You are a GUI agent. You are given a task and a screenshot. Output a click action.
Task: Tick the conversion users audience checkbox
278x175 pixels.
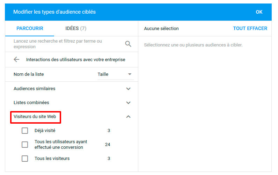pos(25,145)
